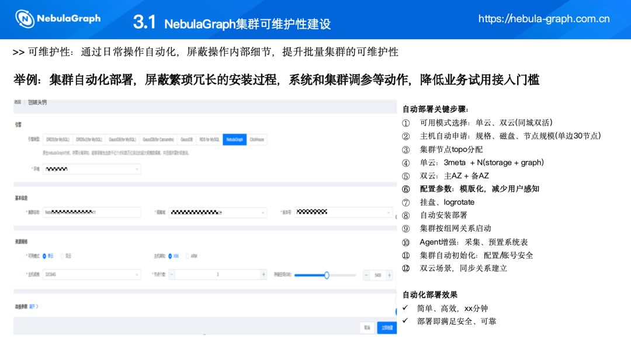Click the text '简单、高效, xx分钟'

coord(452,309)
